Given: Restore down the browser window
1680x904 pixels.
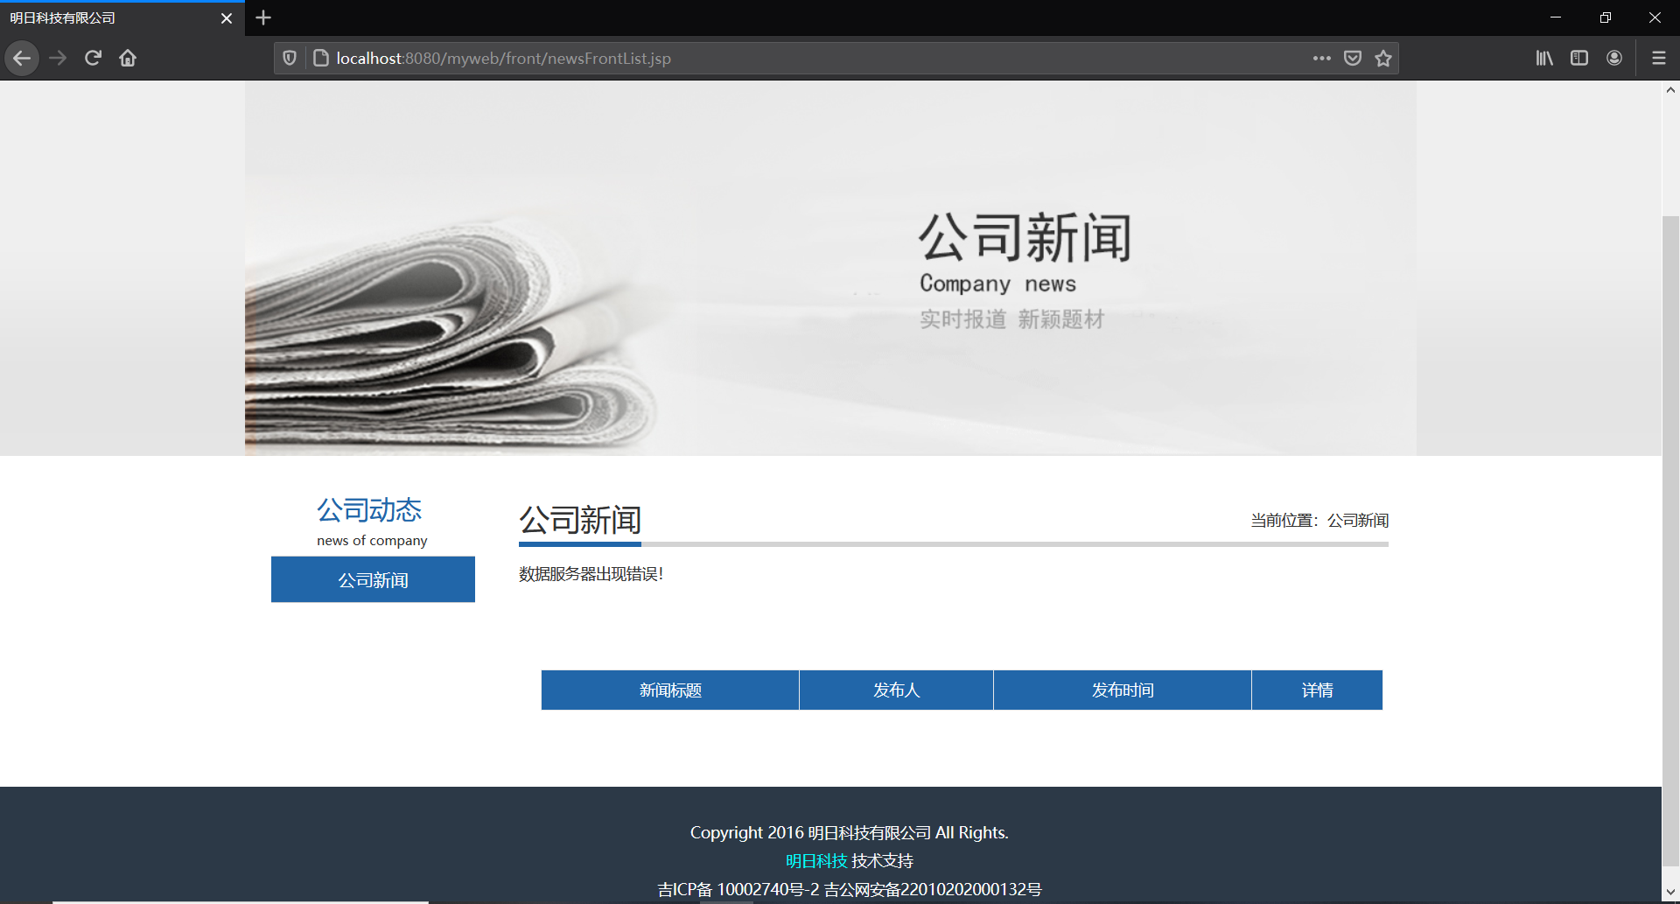Looking at the screenshot, I should 1605,18.
